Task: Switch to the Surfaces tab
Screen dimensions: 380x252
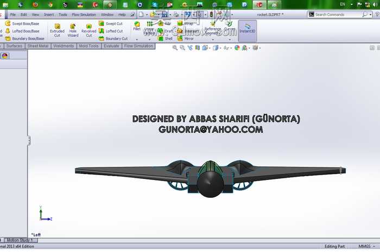Action: (x=14, y=46)
